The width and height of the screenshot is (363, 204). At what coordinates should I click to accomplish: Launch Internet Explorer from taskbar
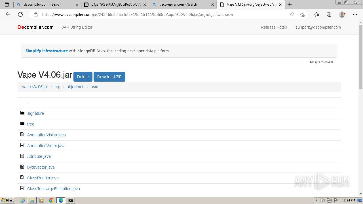click(x=23, y=200)
